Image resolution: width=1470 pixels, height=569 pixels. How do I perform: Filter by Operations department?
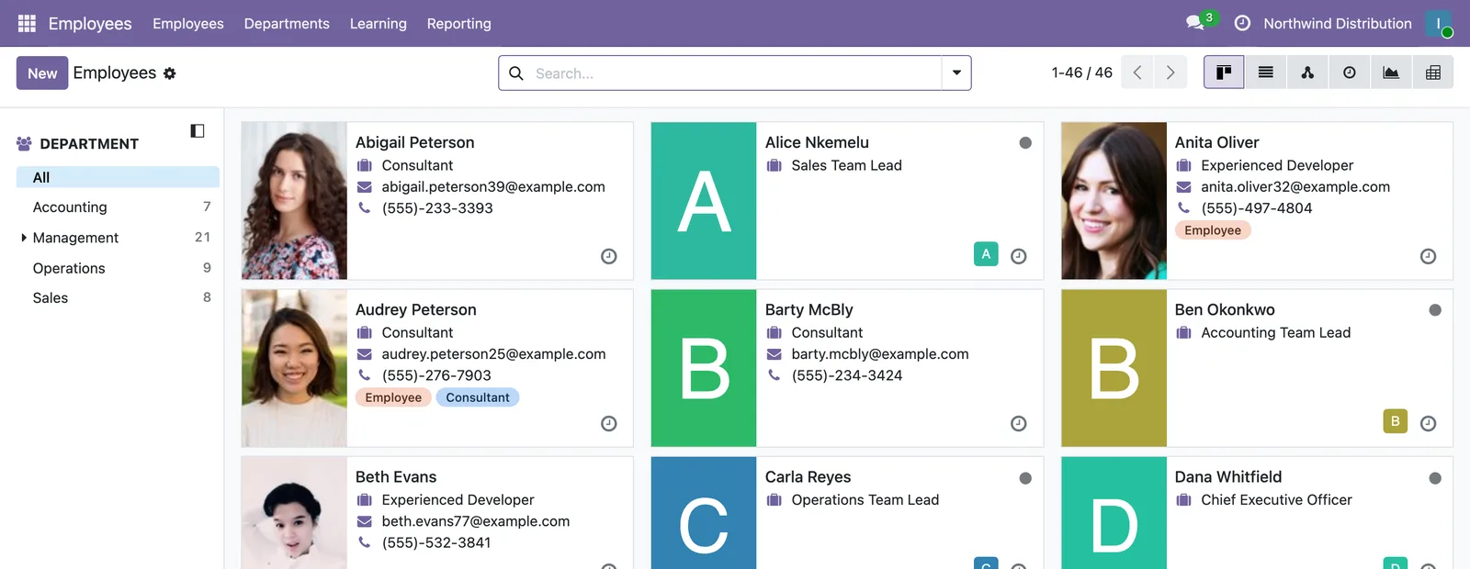click(118, 268)
